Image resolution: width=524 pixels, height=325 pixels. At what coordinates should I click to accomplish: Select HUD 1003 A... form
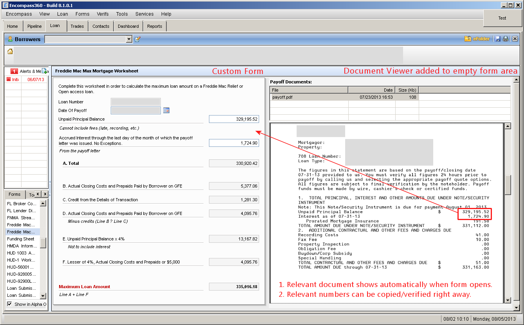22,253
